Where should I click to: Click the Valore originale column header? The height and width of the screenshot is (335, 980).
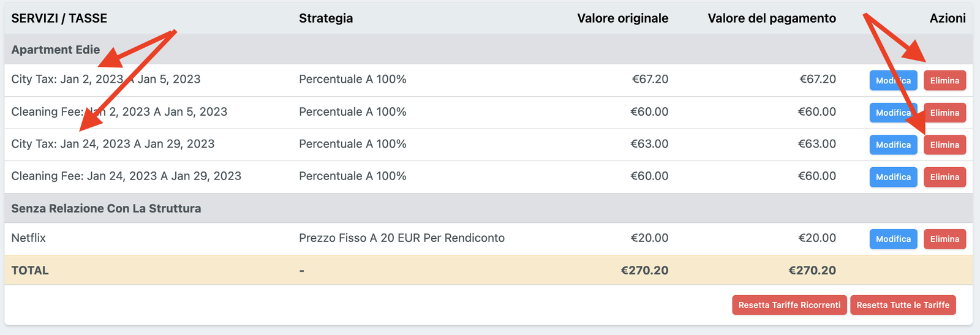[x=622, y=18]
